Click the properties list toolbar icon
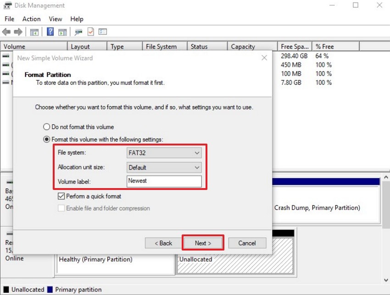Viewport: 390px width, 295px height. pyautogui.click(x=103, y=32)
